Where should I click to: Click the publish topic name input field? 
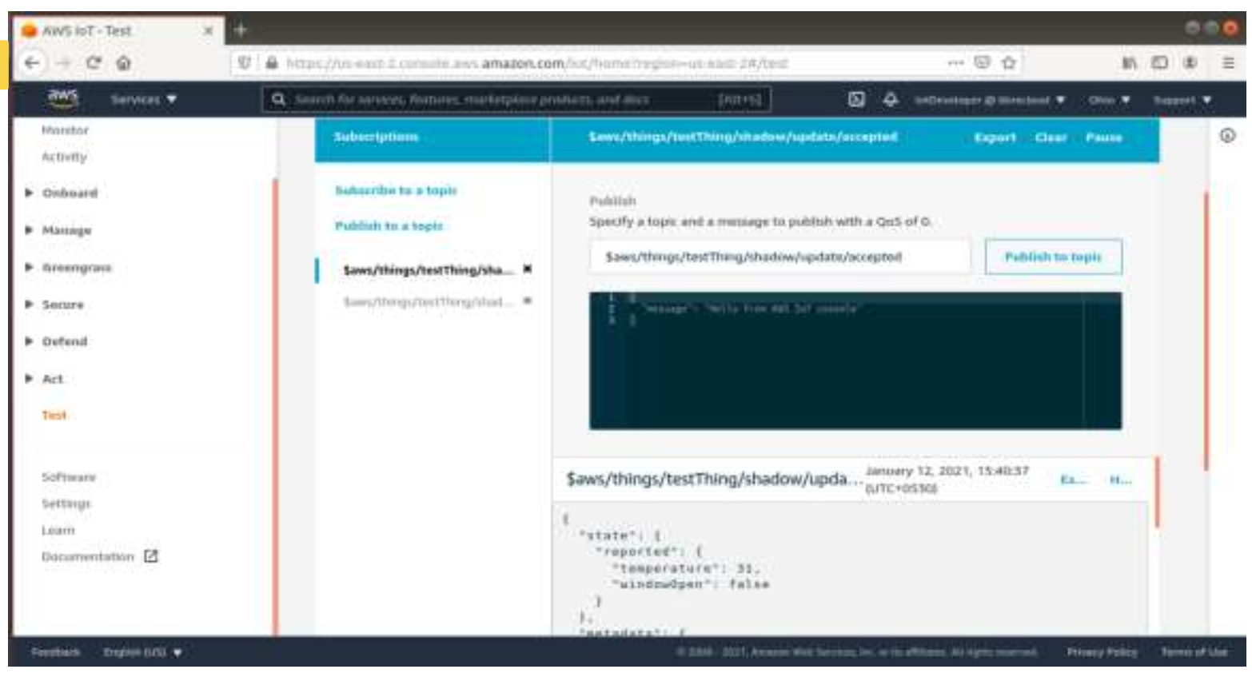tap(780, 257)
